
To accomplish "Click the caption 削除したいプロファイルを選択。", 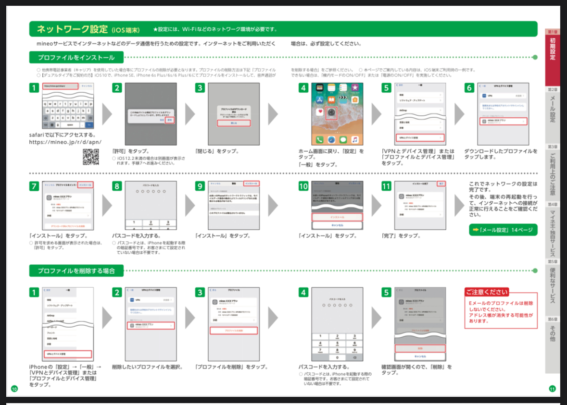I will tap(148, 367).
